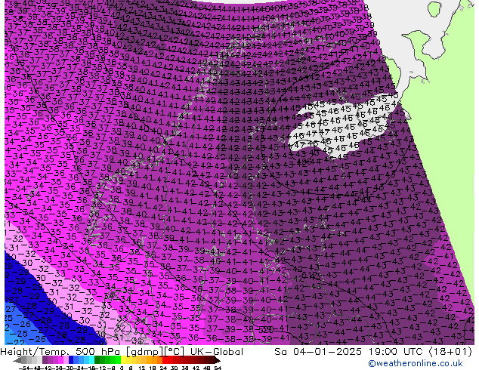Click the '19:00 UTC' time text
Screen dimensions: 479x370
tap(397, 352)
